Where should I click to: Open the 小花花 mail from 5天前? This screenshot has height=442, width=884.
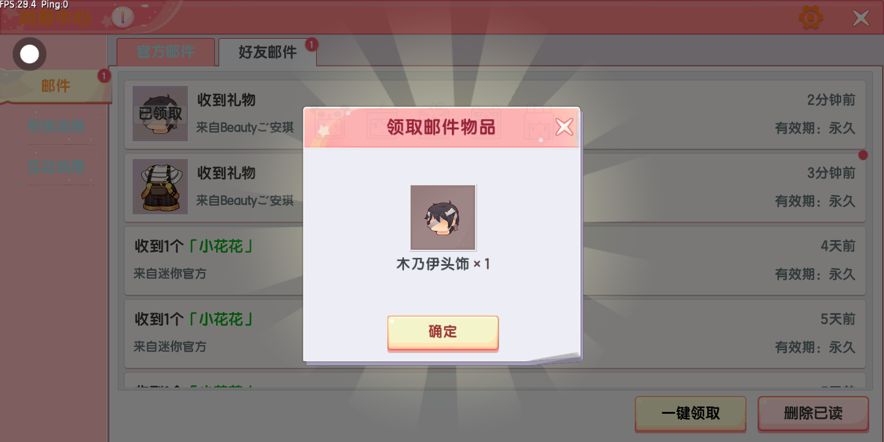pyautogui.click(x=495, y=333)
